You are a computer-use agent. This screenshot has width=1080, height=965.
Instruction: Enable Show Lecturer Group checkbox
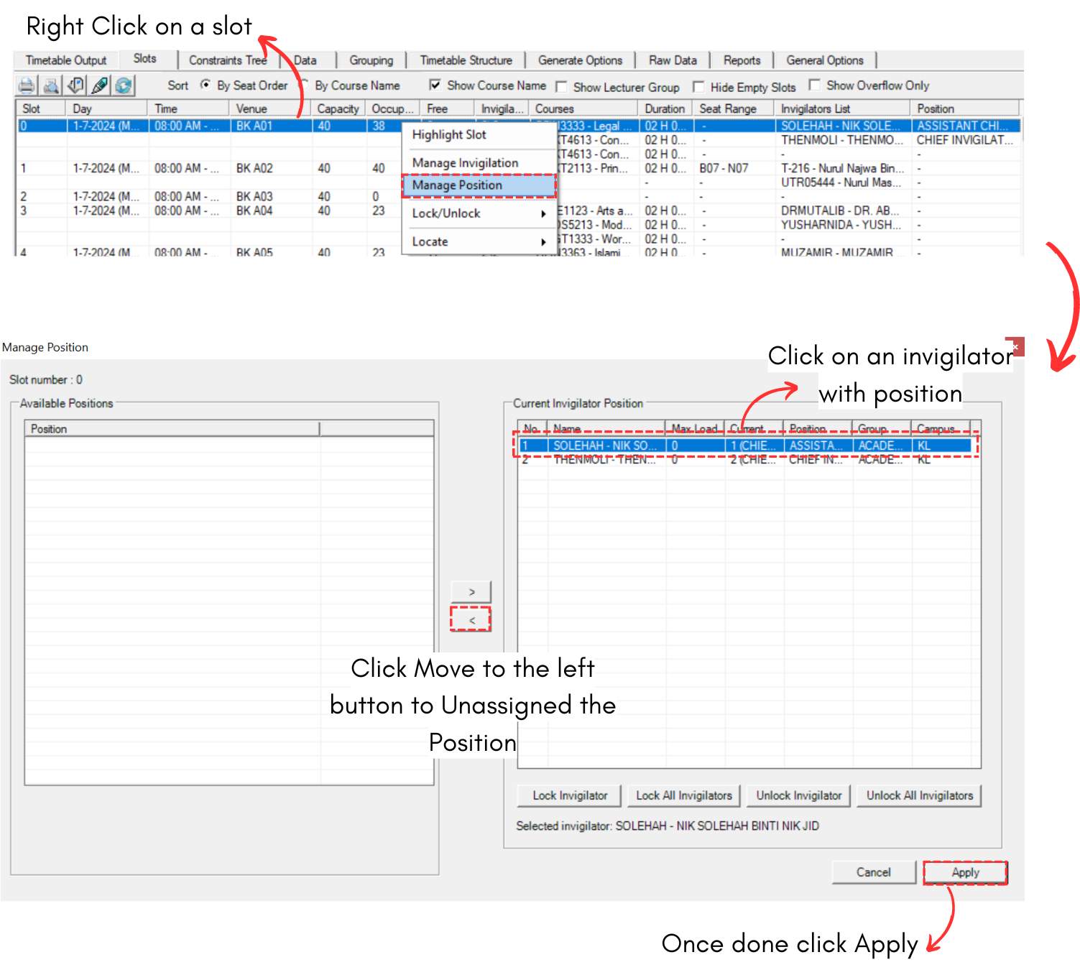pyautogui.click(x=562, y=87)
